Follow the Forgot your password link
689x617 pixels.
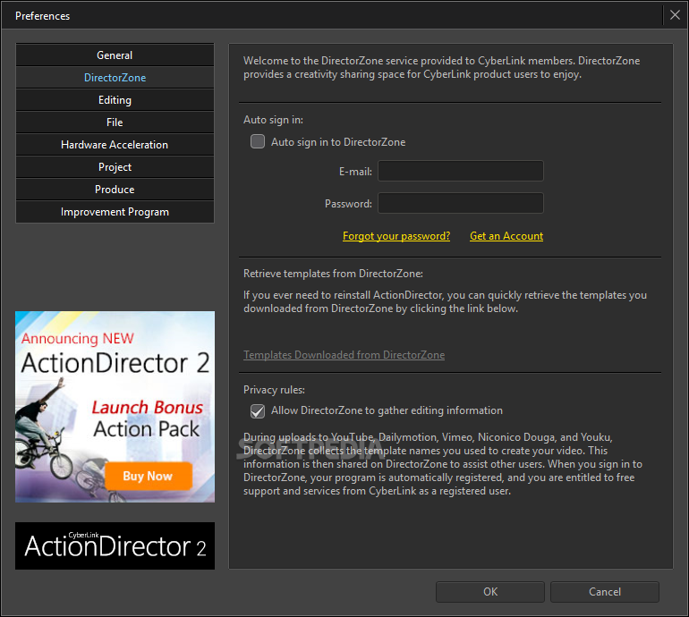(396, 236)
